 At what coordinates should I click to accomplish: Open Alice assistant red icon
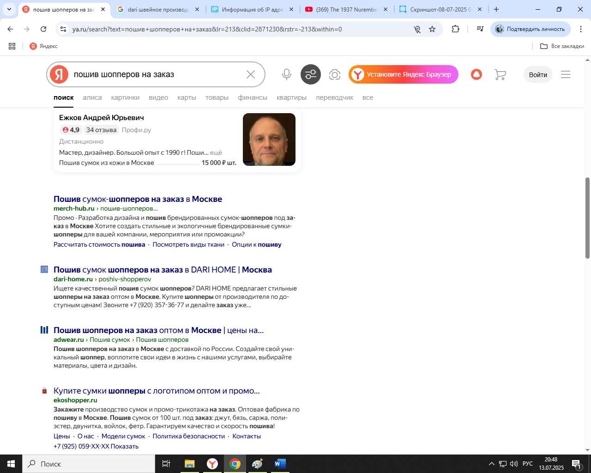[x=476, y=74]
